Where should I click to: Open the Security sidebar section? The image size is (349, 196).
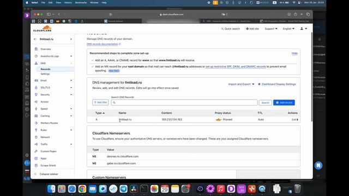point(45,95)
